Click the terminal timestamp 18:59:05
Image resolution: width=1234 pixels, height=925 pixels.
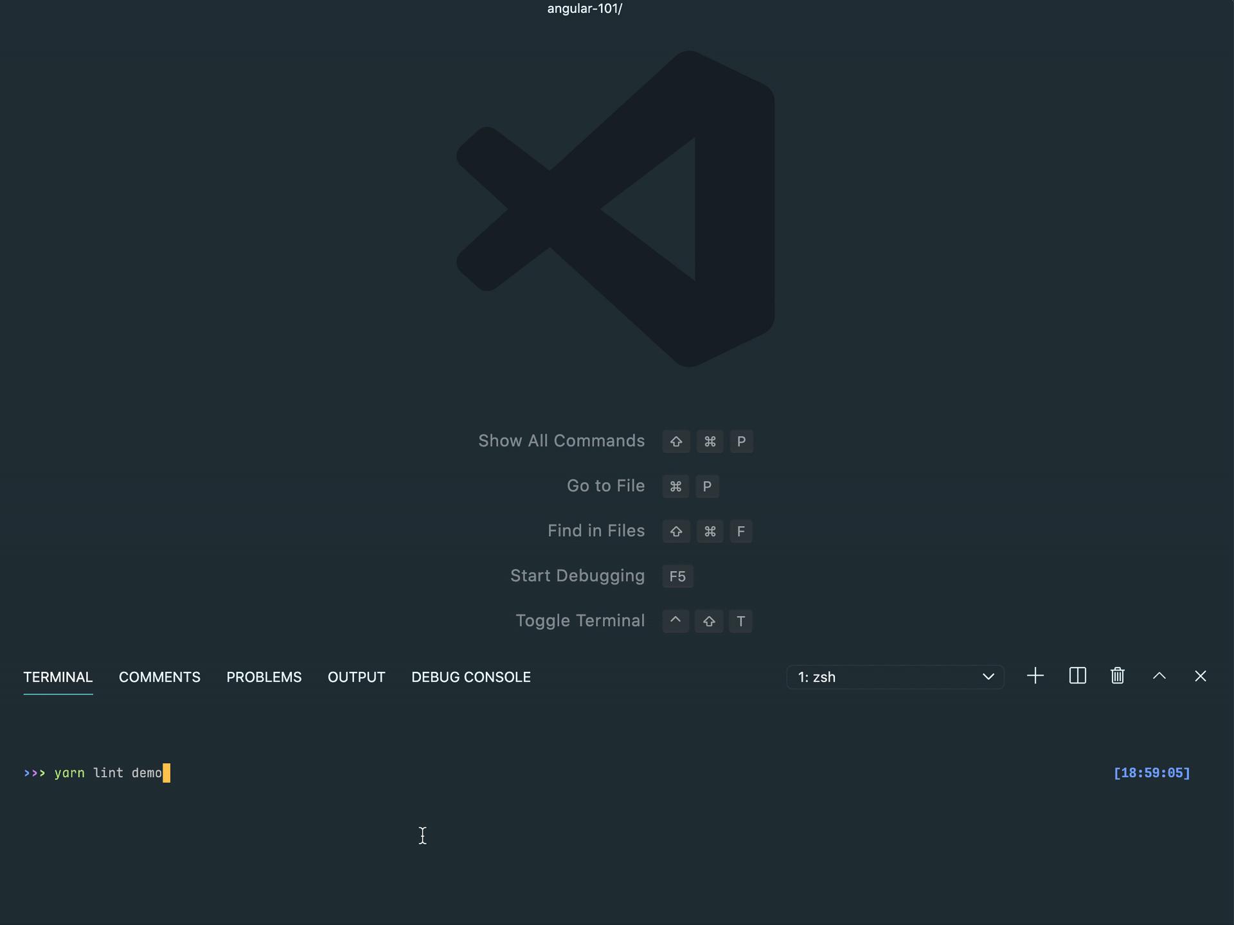(x=1151, y=773)
